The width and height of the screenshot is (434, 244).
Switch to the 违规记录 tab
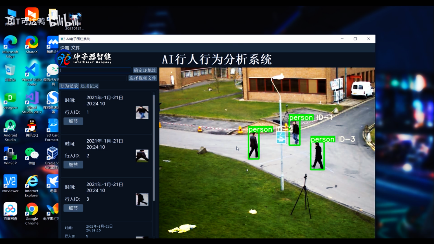coord(89,86)
